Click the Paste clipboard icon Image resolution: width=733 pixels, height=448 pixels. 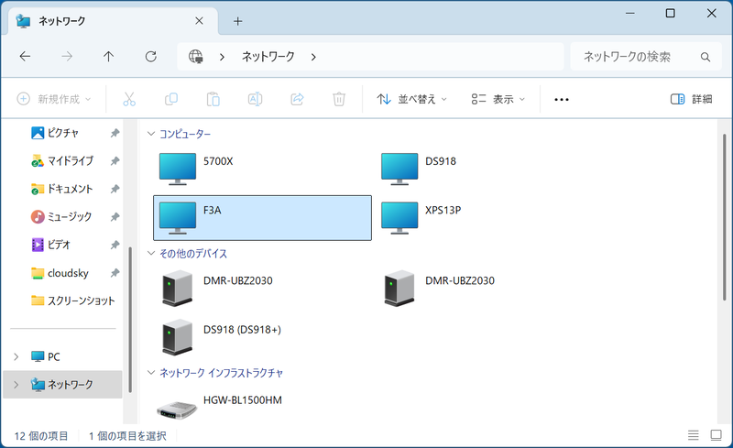tap(213, 99)
